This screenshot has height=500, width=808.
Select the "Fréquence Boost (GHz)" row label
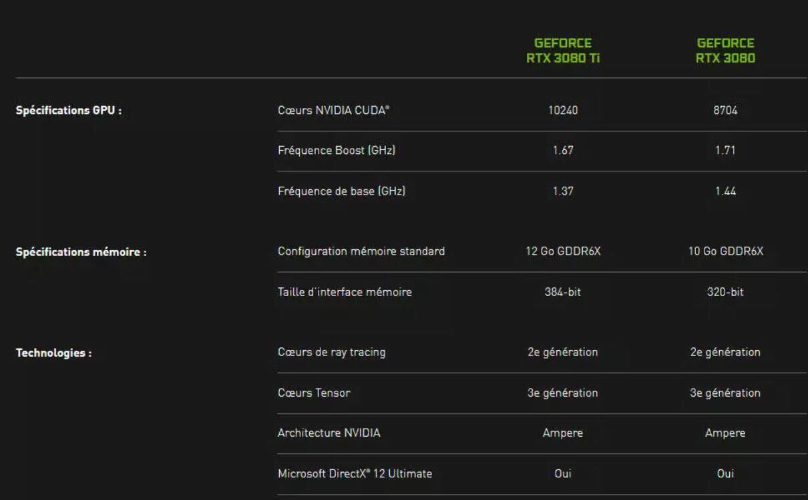coord(337,151)
